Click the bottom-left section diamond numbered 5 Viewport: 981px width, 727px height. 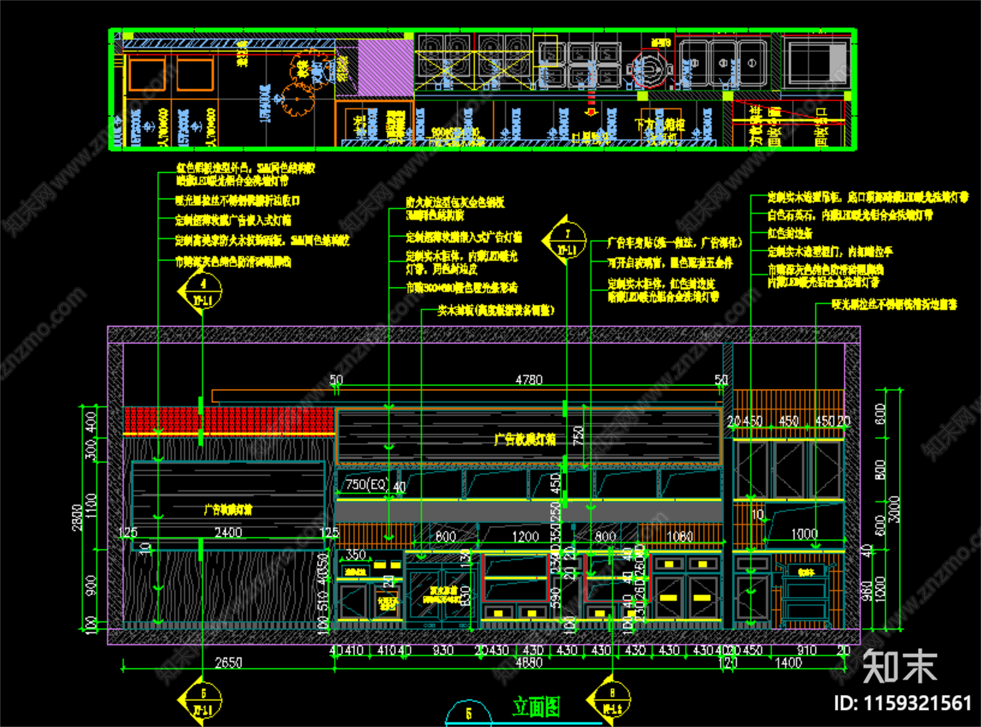(x=200, y=701)
